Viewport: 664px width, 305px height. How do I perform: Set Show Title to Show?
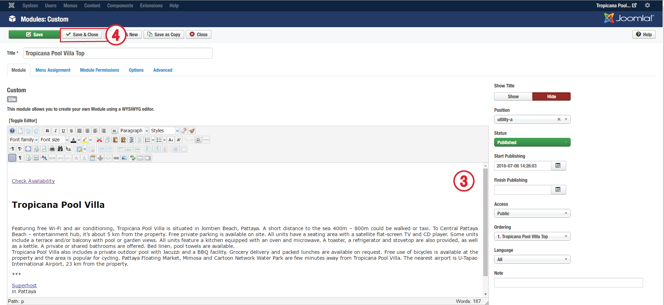tap(513, 96)
